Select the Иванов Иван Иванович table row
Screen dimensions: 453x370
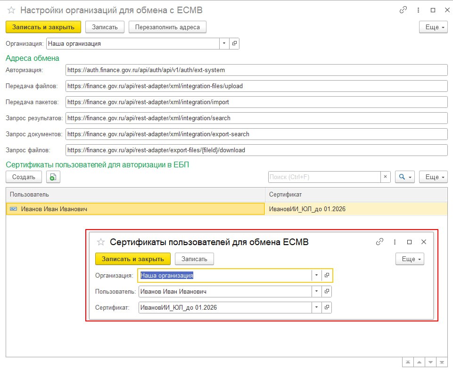tap(136, 209)
